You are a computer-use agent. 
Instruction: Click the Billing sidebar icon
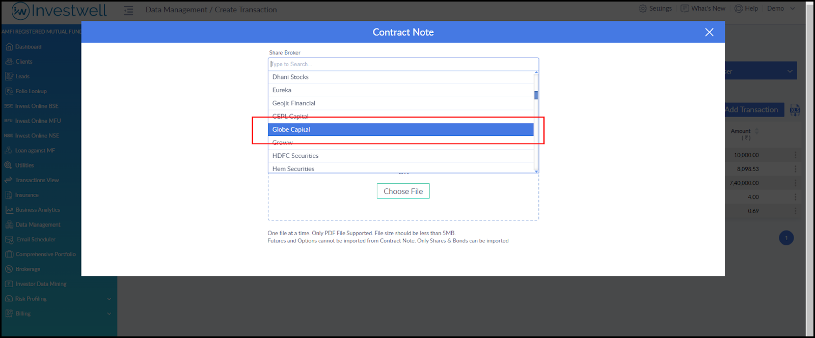[9, 314]
